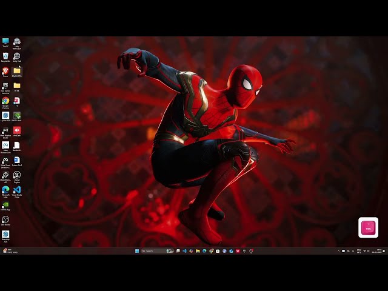Open Microsoft Edge from the taskbar
The image size is (388, 291).
click(204, 251)
